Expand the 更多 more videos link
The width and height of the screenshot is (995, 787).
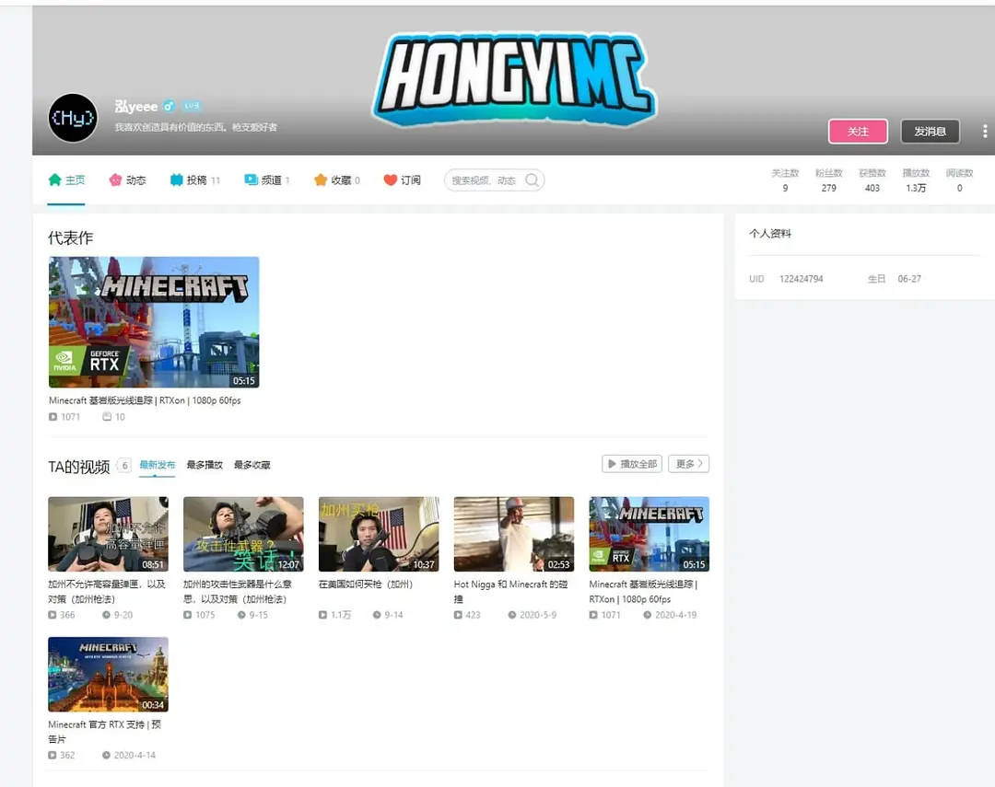tap(688, 464)
